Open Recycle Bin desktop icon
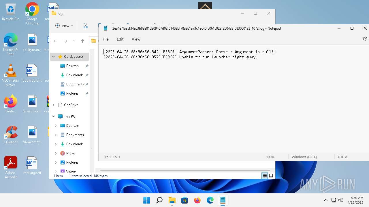The width and height of the screenshot is (369, 207). click(10, 12)
